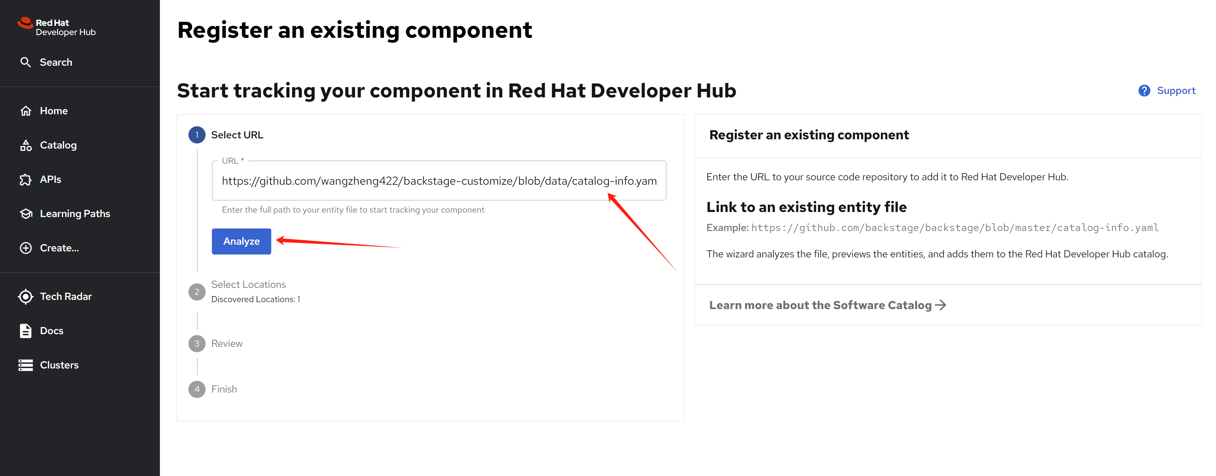Viewport: 1216px width, 476px height.
Task: Click the Learning Paths graduation cap icon
Action: coord(25,214)
